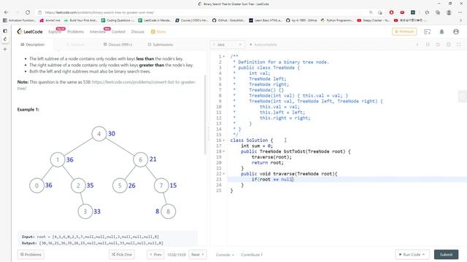Click the LeetCode logo

point(29,31)
